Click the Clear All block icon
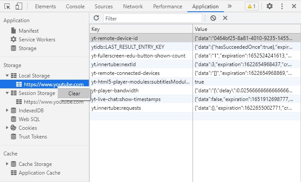 pyautogui.click(x=213, y=18)
